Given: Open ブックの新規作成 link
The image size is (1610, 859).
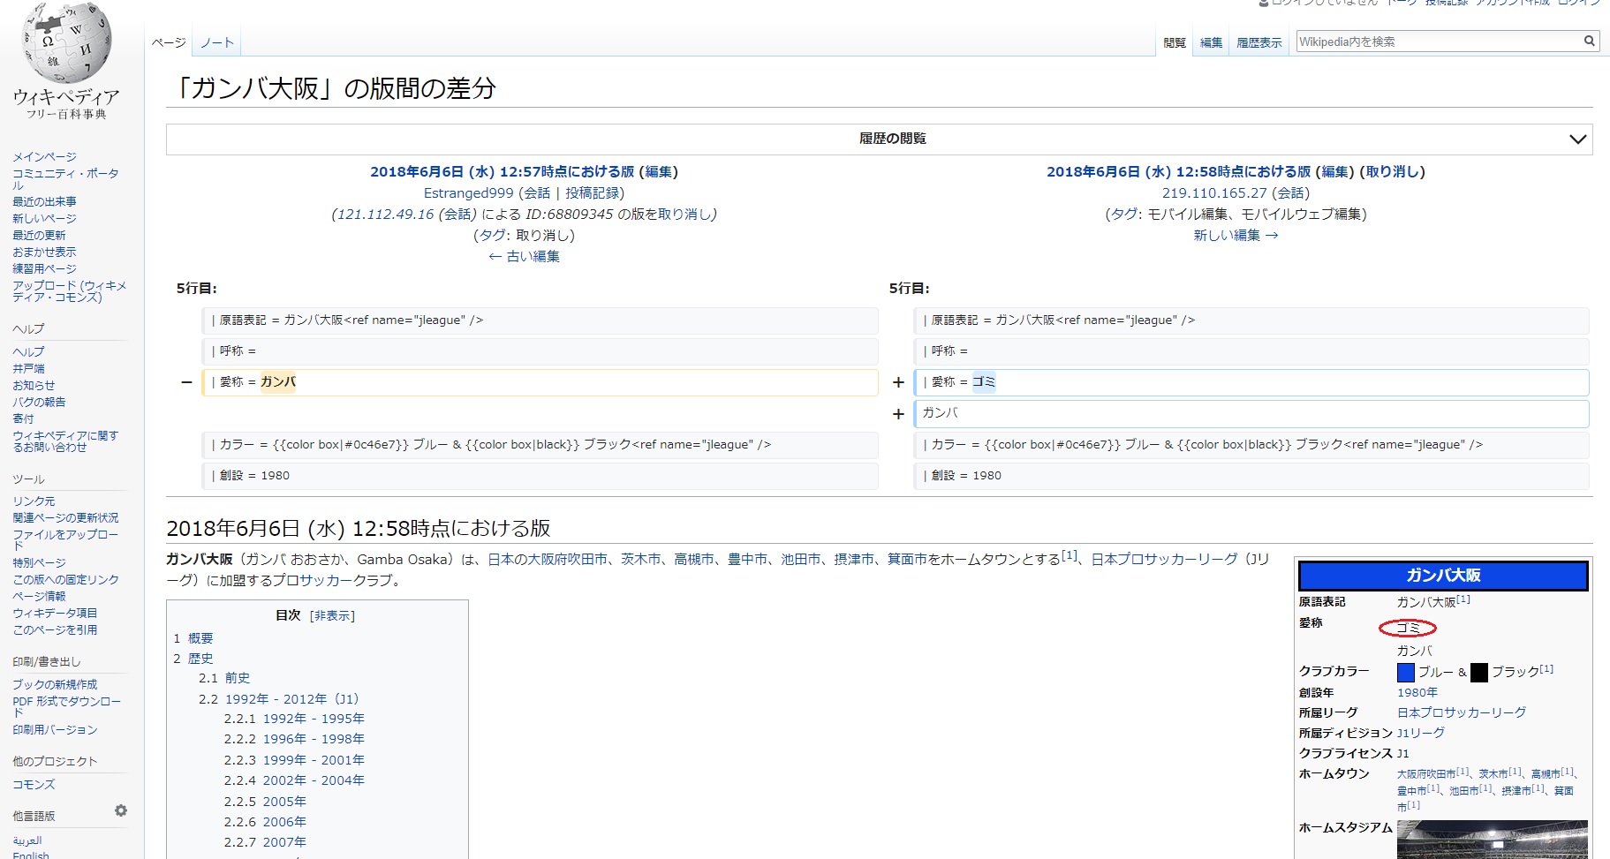Looking at the screenshot, I should click(x=55, y=684).
